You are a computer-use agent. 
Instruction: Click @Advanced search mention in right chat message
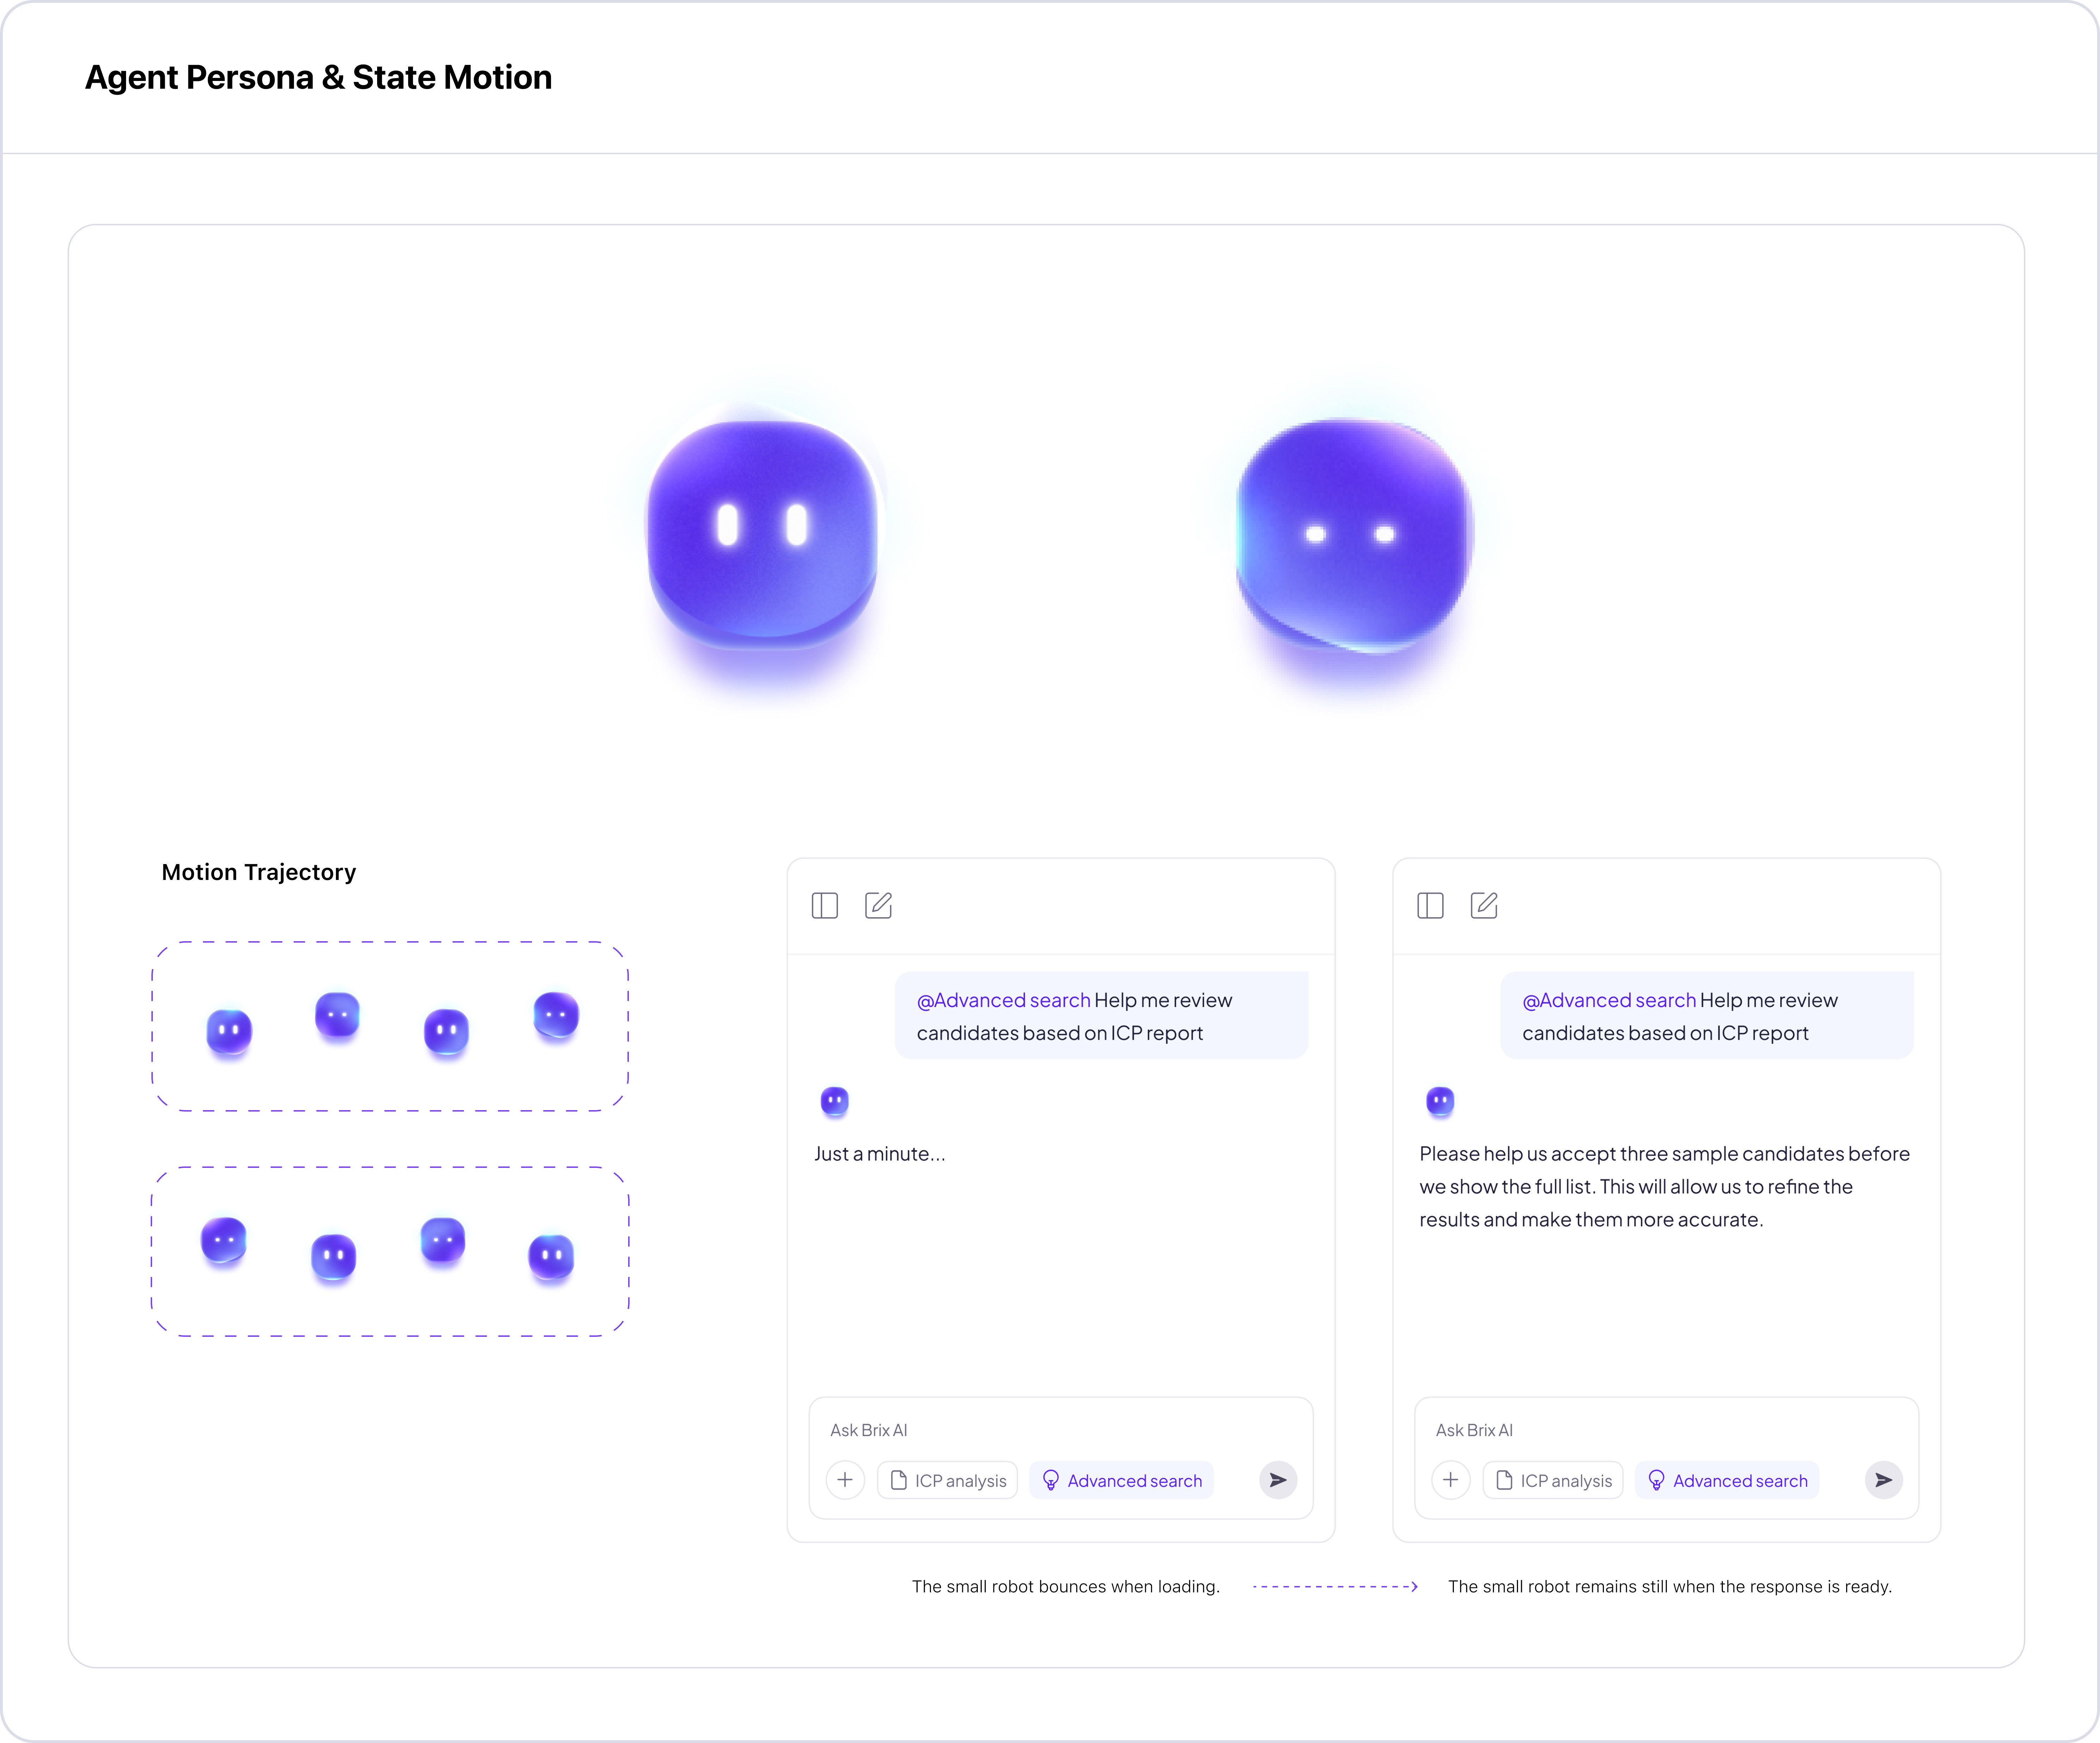pos(1609,1000)
